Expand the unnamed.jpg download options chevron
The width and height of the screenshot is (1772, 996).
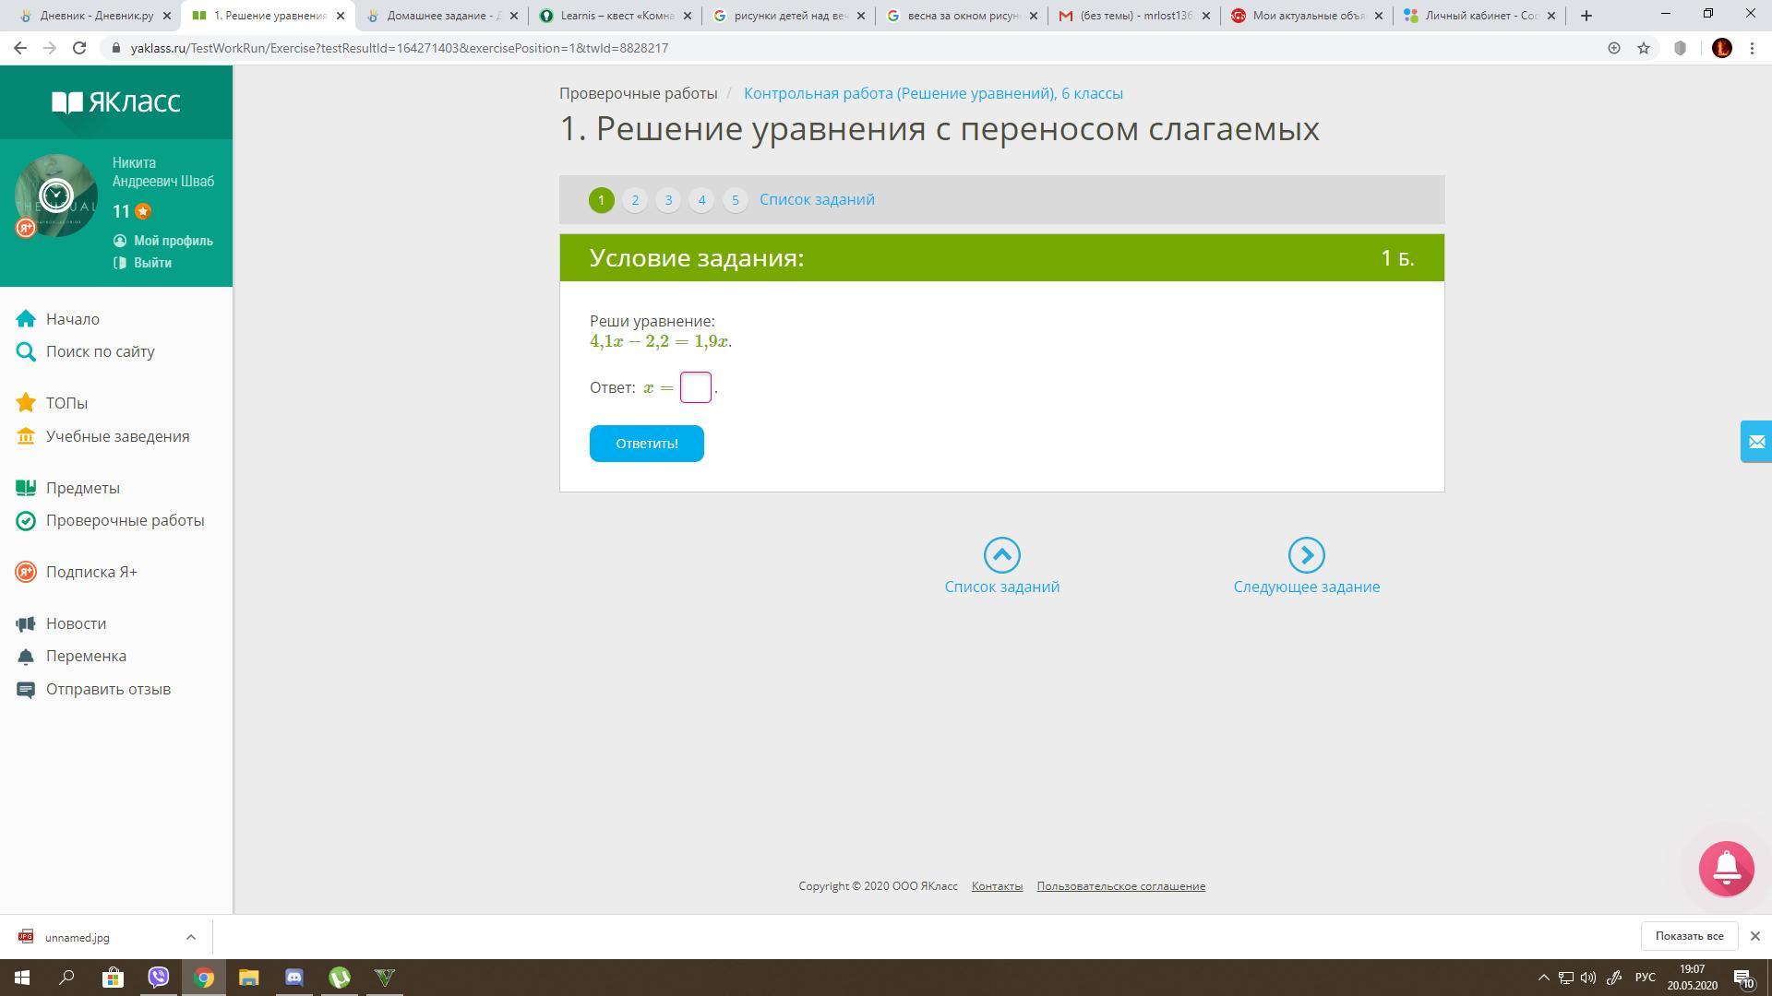pos(191,937)
